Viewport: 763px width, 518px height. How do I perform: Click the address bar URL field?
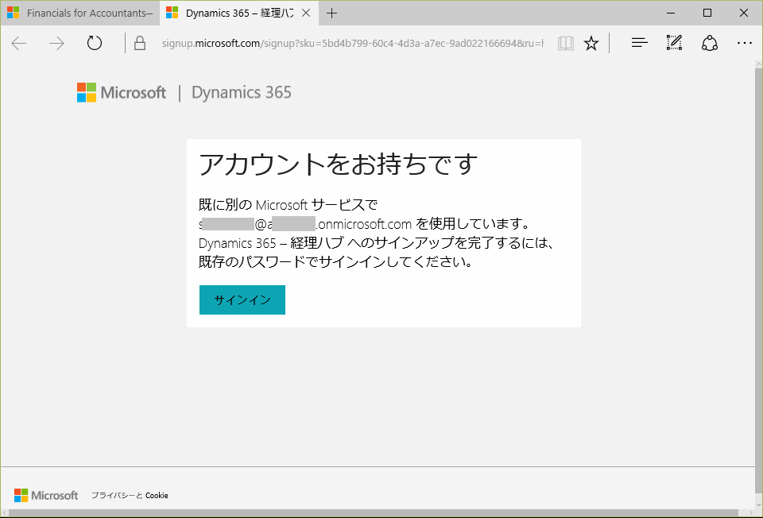[x=352, y=43]
